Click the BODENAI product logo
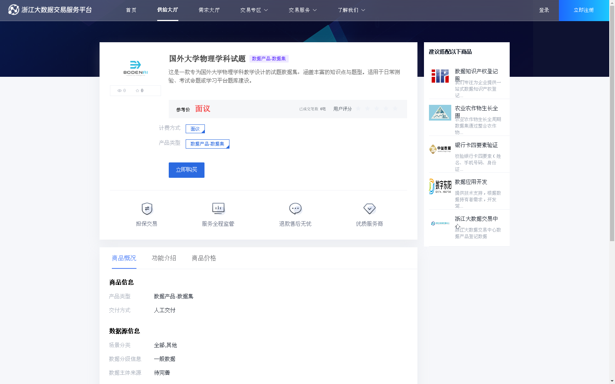Viewport: 615px width, 384px height. pos(135,68)
